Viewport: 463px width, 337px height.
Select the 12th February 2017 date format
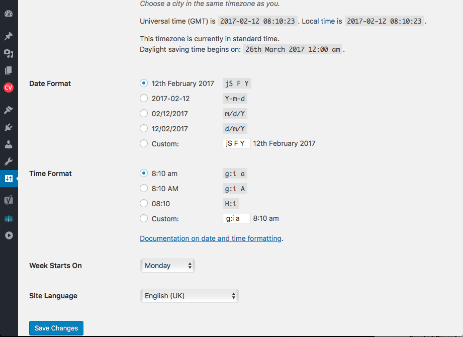point(144,83)
